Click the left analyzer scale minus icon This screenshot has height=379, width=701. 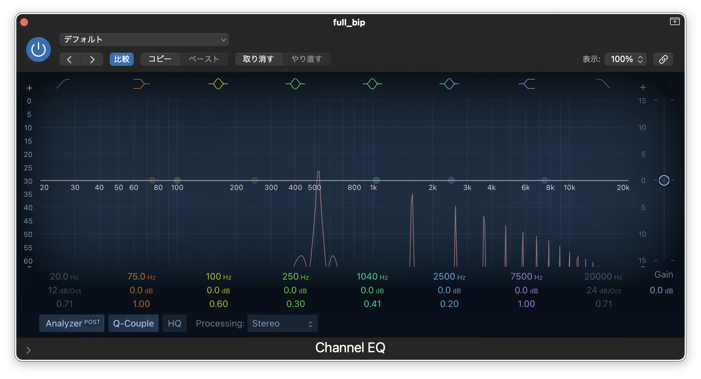pos(29,267)
